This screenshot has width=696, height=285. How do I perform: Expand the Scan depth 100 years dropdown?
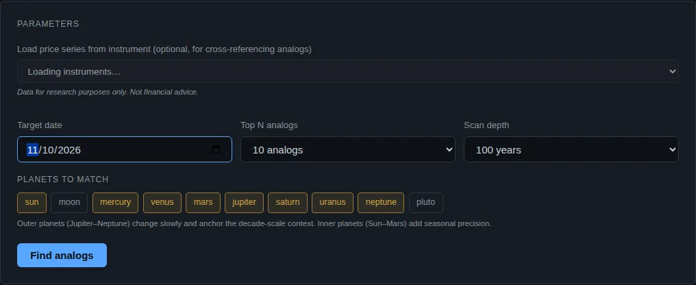pyautogui.click(x=571, y=149)
